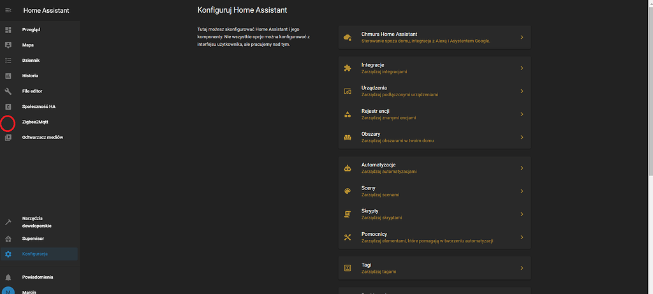
Task: Expand the Sceny row chevron
Action: [x=522, y=191]
